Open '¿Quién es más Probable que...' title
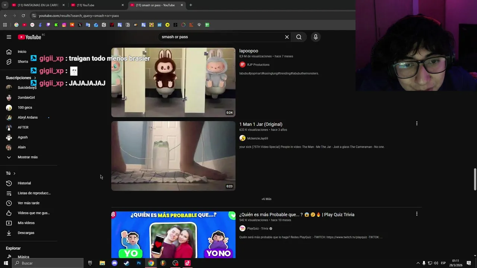This screenshot has width=477, height=268. click(x=297, y=215)
